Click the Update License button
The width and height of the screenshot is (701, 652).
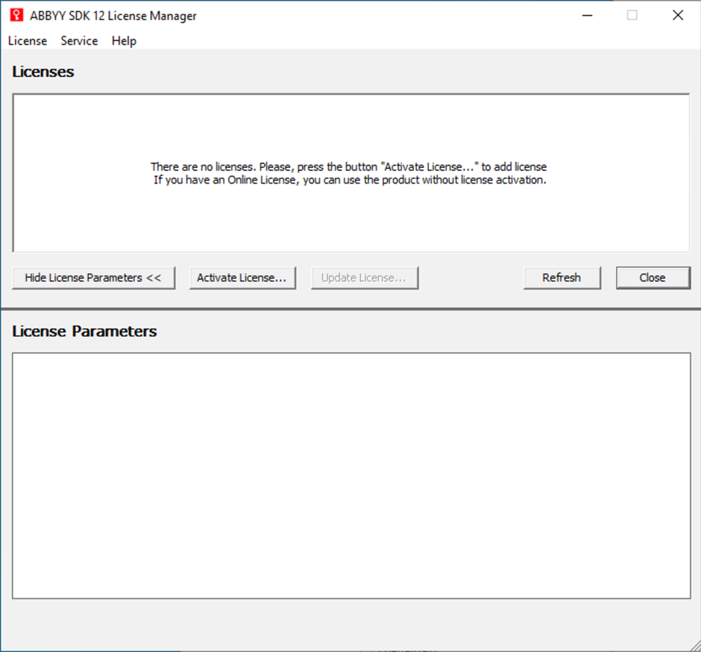(365, 278)
